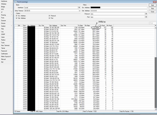Open the Certificates menu item

click(x=4, y=54)
